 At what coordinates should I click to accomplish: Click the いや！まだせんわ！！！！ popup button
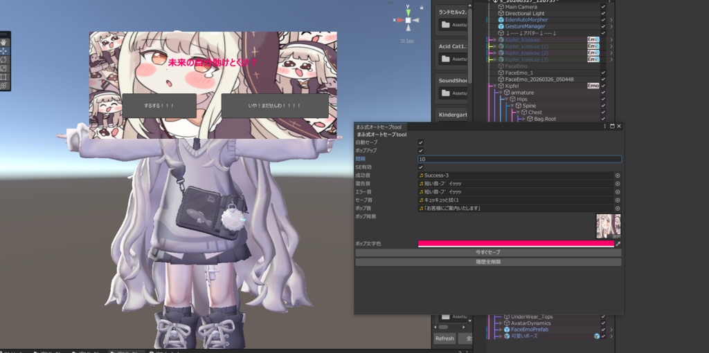pos(274,106)
